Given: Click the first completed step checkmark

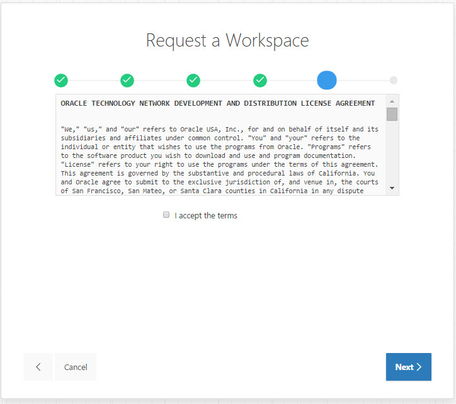Looking at the screenshot, I should tap(61, 81).
